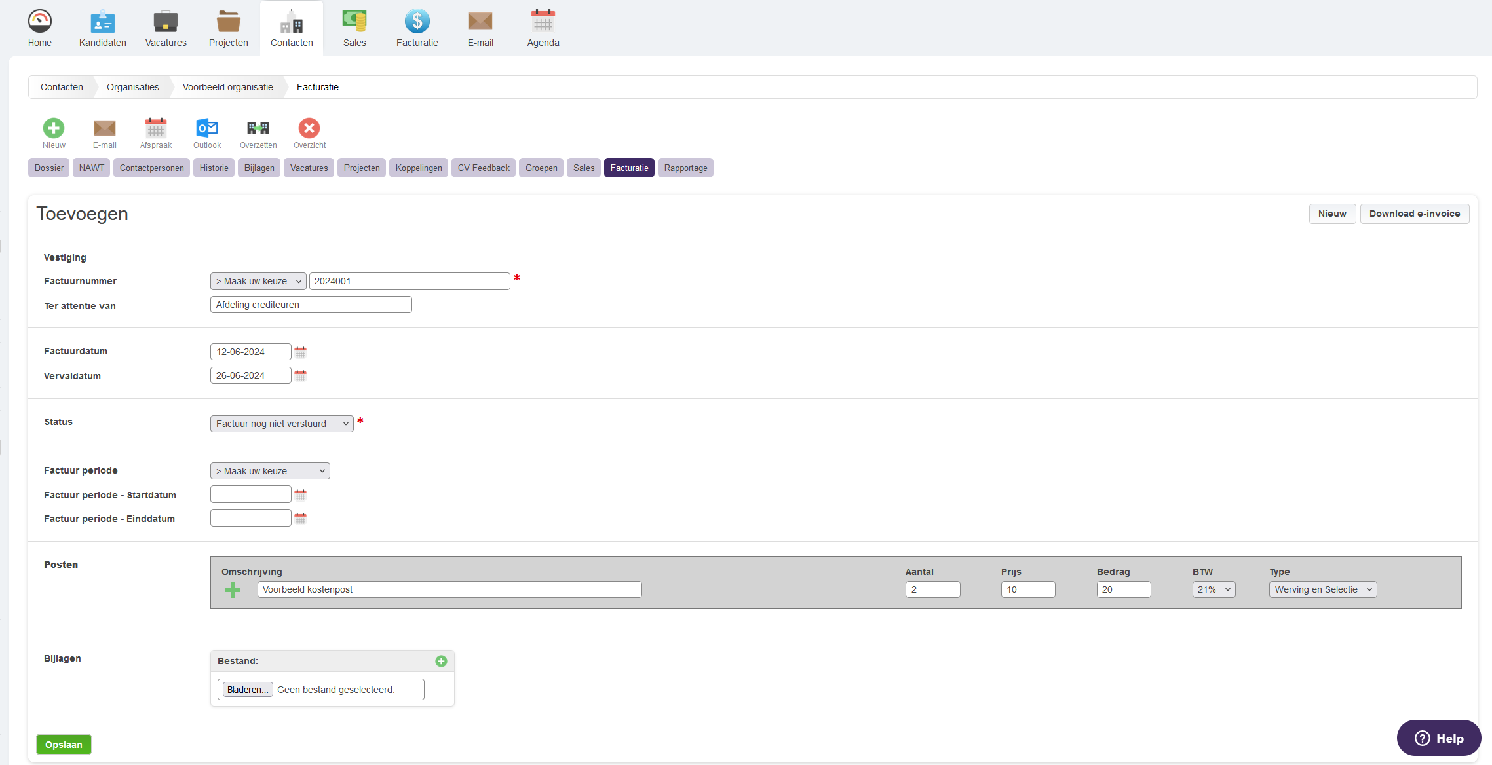
Task: Click the Nieuw button in Toevoegen header
Action: point(1332,214)
